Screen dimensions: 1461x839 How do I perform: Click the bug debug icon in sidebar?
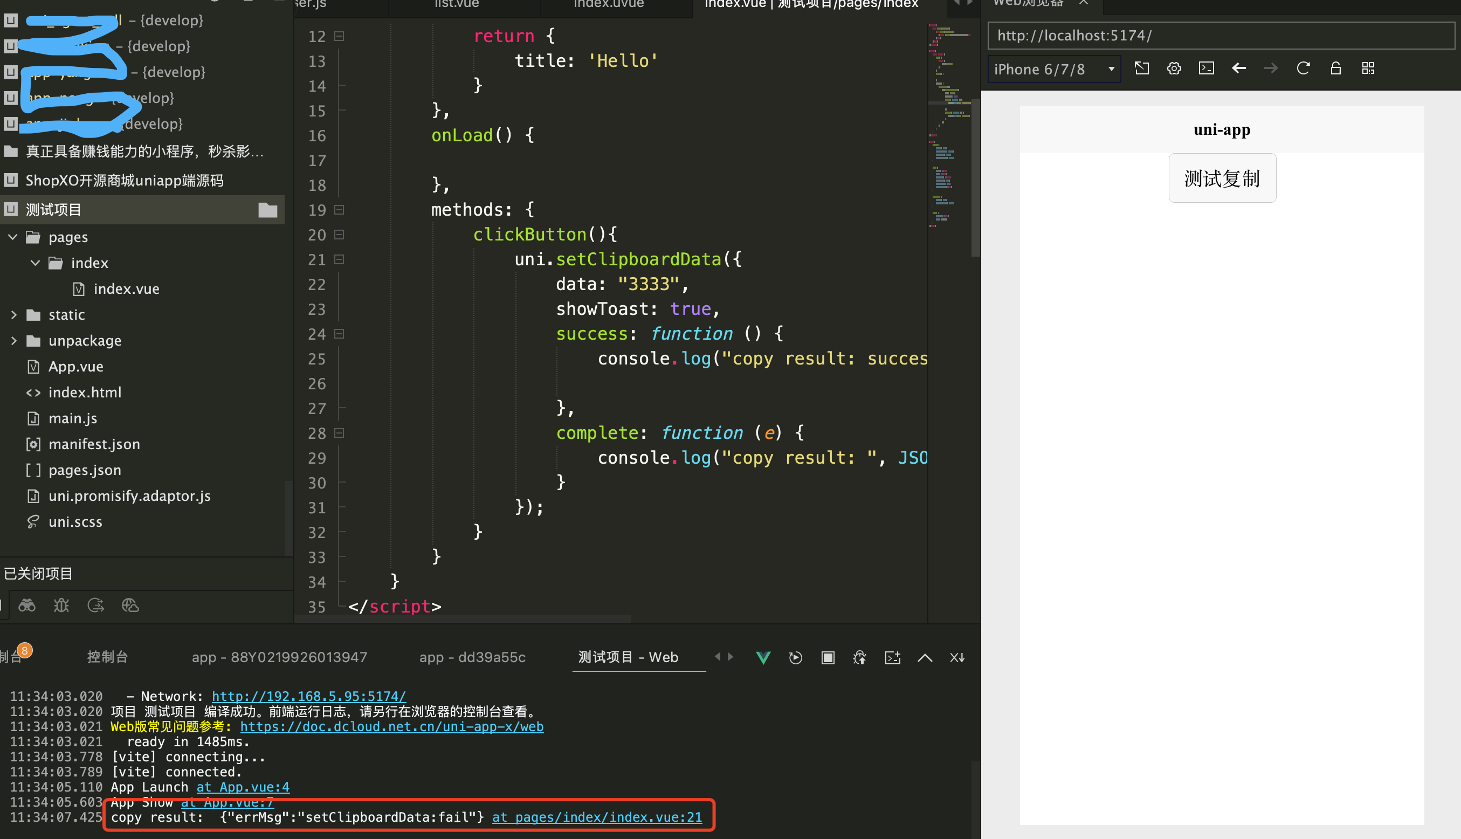point(61,605)
